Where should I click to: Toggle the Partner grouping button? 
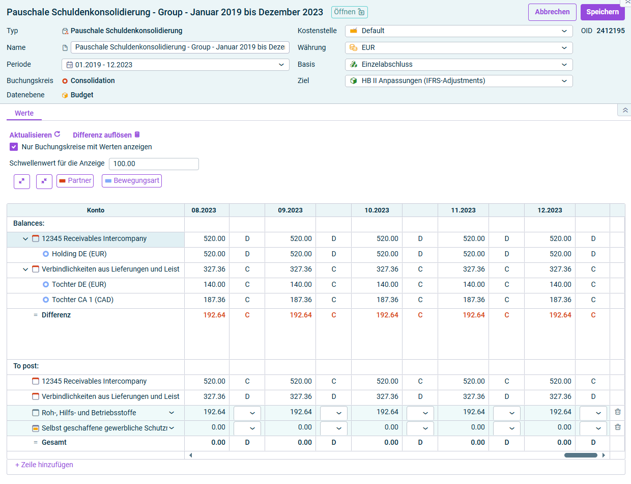tap(75, 181)
